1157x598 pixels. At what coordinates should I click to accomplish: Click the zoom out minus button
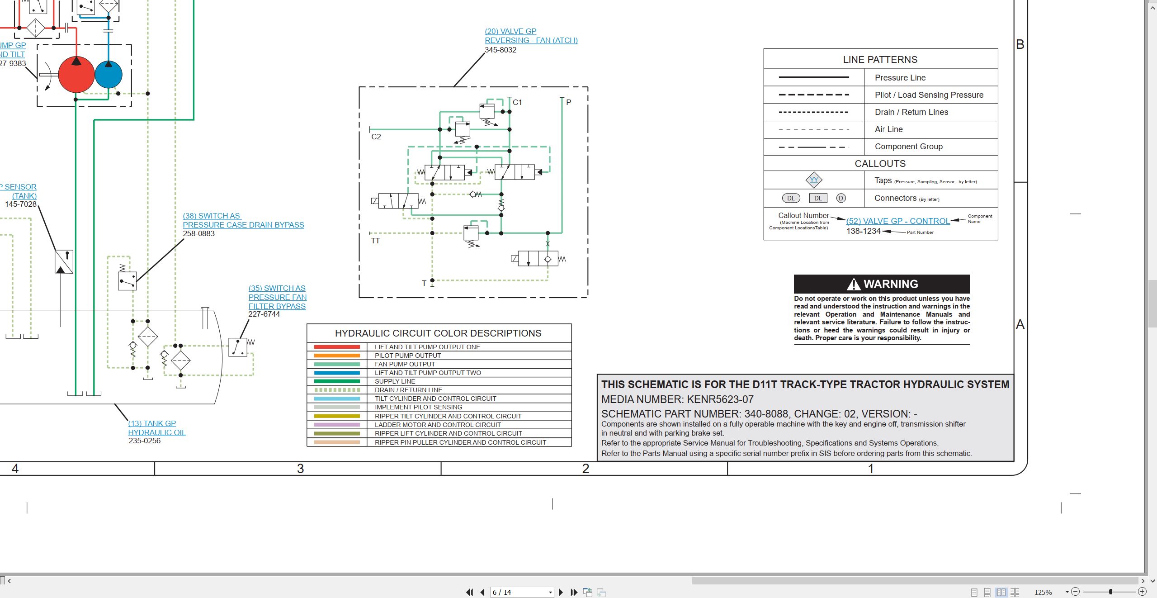pos(1076,592)
